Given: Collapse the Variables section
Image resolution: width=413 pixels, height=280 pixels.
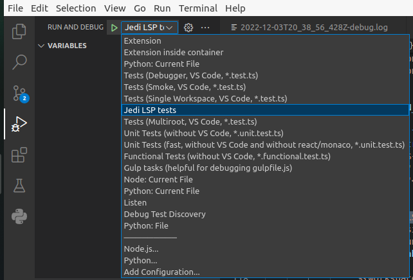Looking at the screenshot, I should (42, 46).
